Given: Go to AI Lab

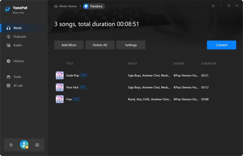Looking at the screenshot, I should [18, 86].
